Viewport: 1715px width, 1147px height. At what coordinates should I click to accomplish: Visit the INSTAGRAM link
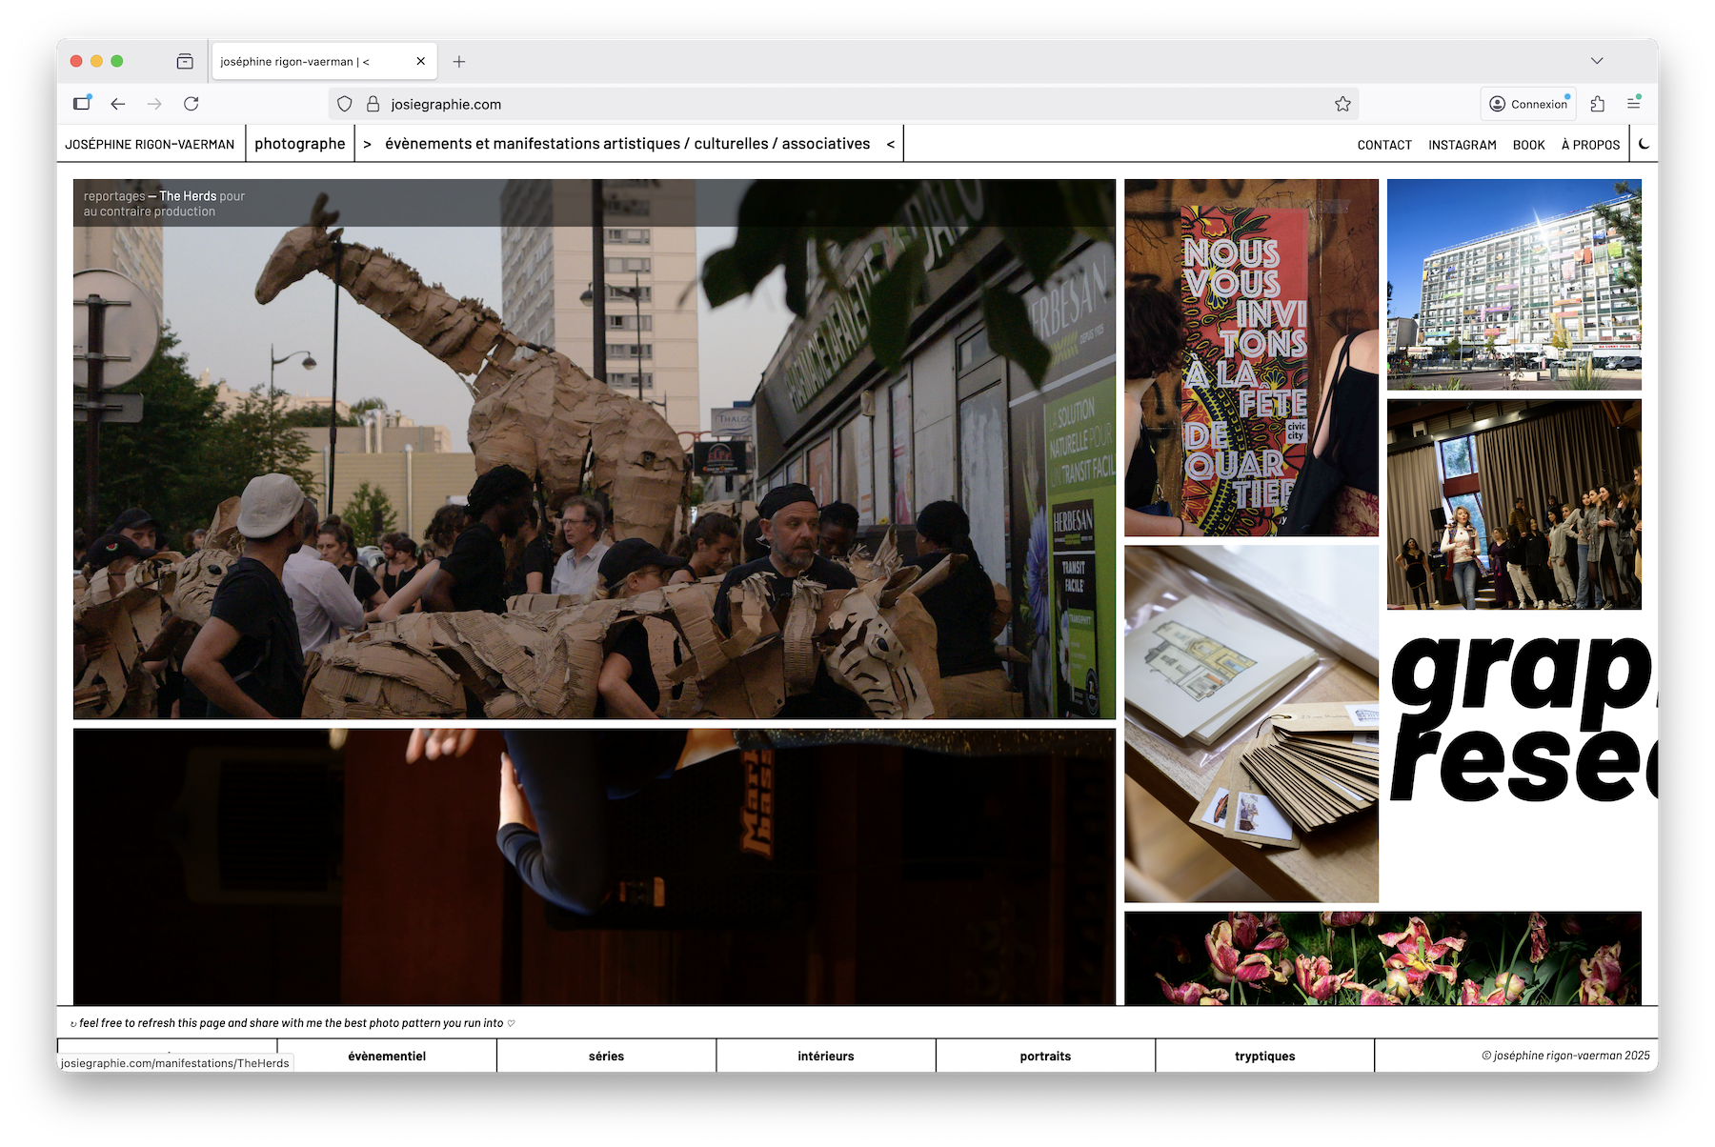[x=1462, y=145]
